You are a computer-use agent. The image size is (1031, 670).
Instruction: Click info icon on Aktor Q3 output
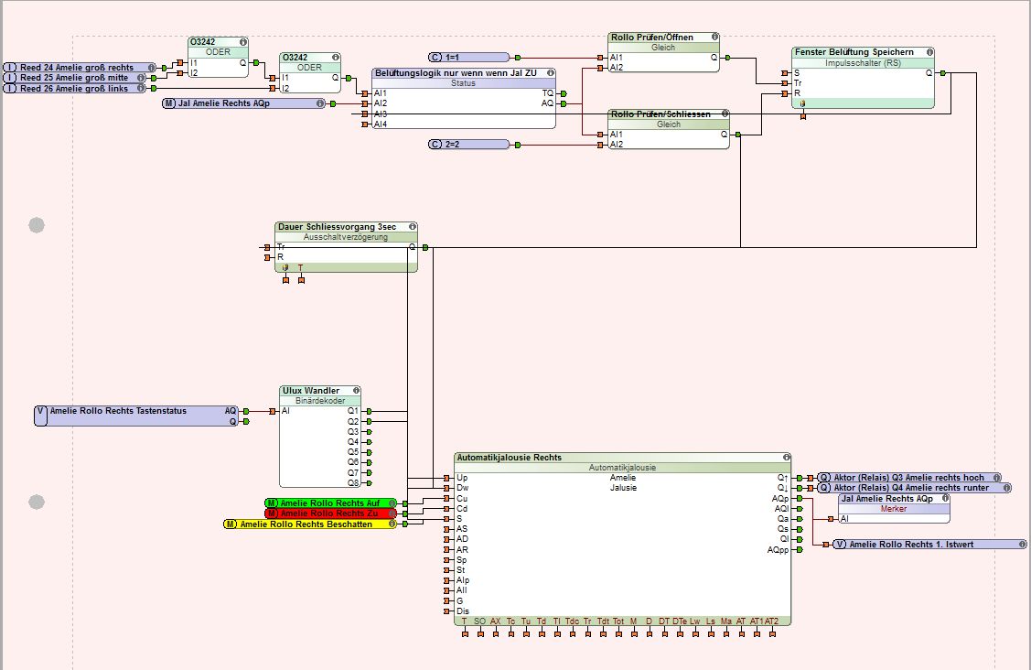point(997,478)
